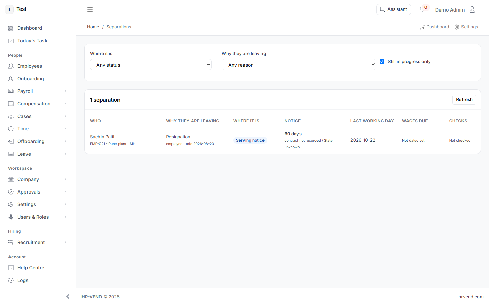Click the Separations breadcrumb text

click(119, 27)
